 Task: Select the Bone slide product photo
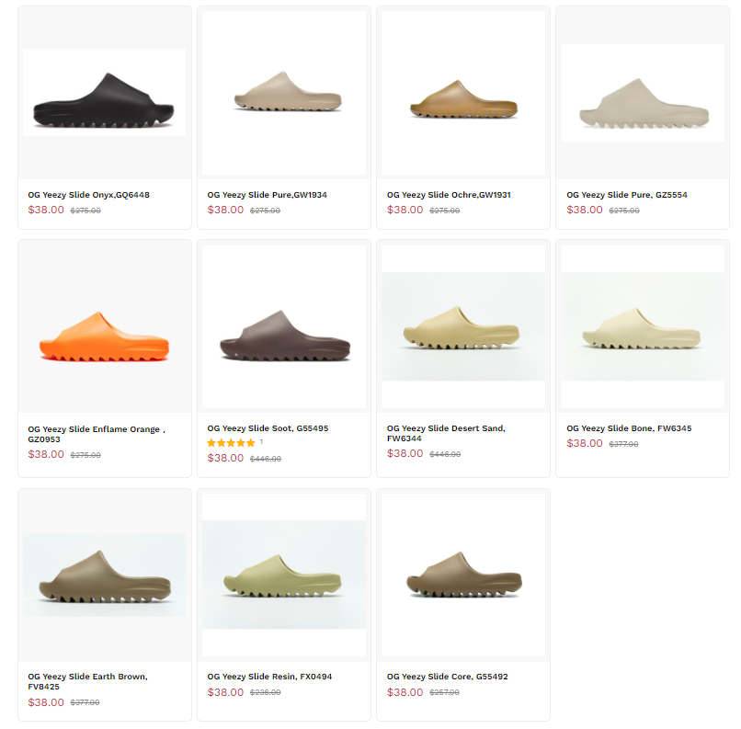pyautogui.click(x=643, y=329)
